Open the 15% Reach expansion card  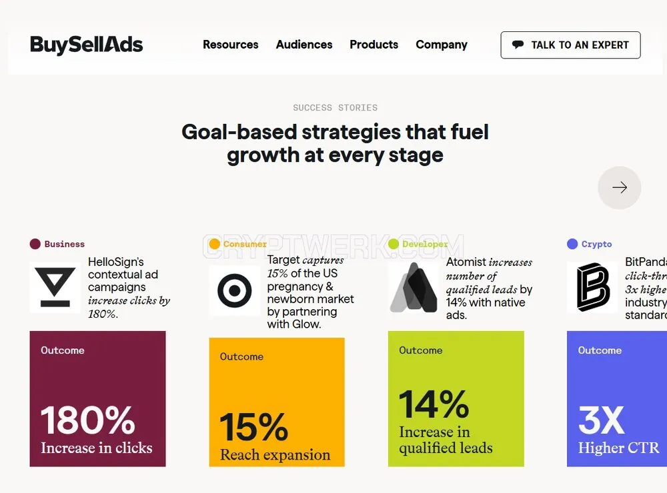pyautogui.click(x=277, y=402)
